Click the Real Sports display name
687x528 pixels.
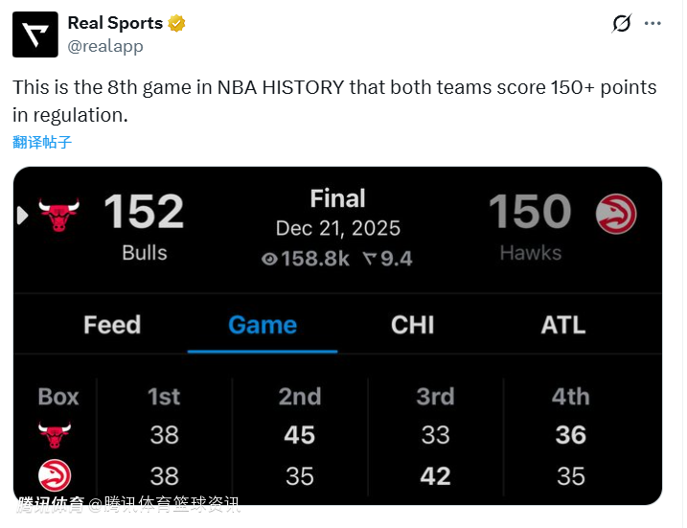coord(115,24)
